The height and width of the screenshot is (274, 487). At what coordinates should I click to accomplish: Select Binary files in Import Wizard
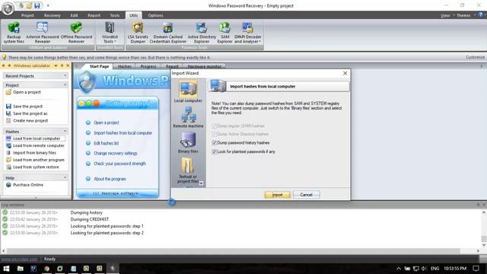pos(188,142)
